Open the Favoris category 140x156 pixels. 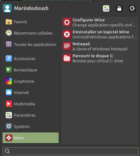point(30,22)
